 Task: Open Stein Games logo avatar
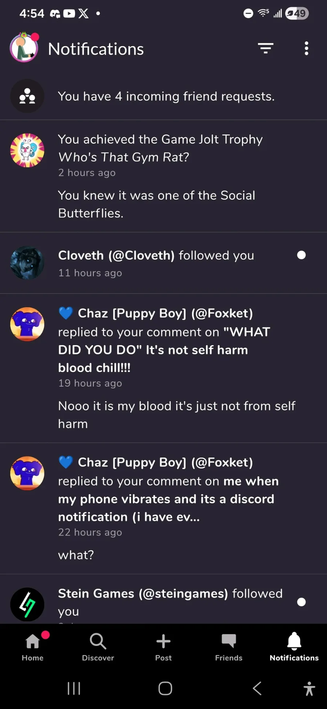[27, 604]
